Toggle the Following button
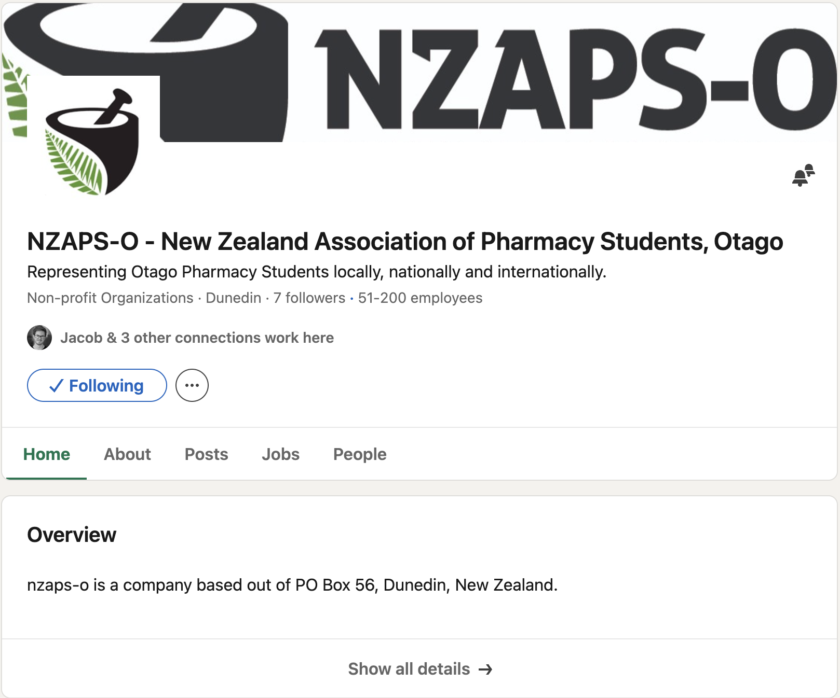 [x=97, y=385]
